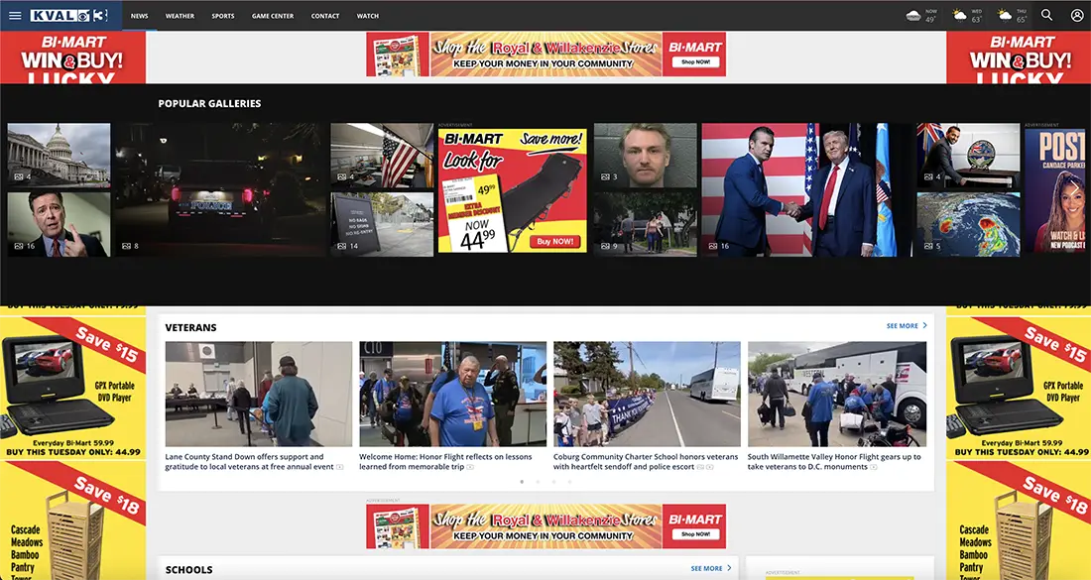The height and width of the screenshot is (580, 1091).
Task: Click Shop NOW! in the lower Bi-Mart banner
Action: [x=696, y=534]
